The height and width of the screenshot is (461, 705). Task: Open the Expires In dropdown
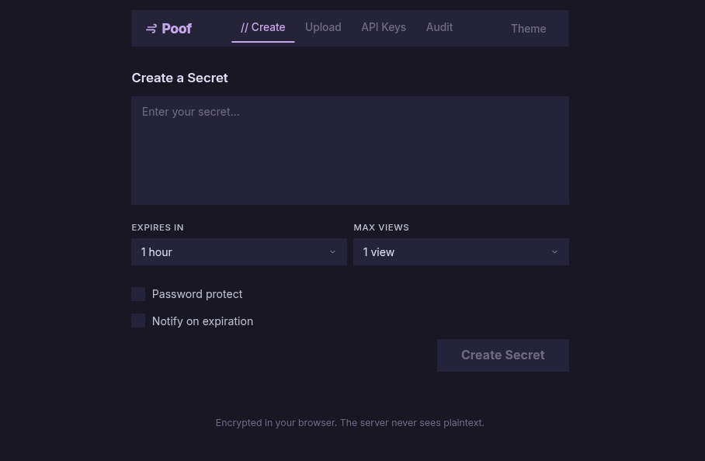(239, 252)
